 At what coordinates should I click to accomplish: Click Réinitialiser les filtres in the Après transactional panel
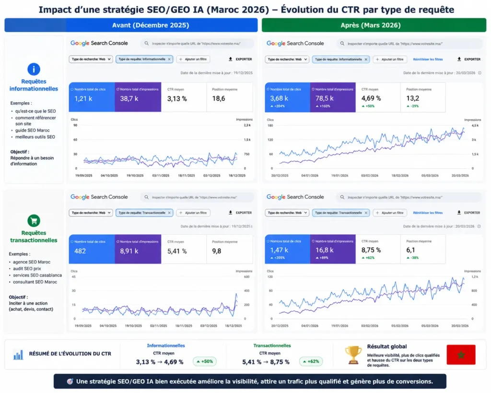click(x=428, y=213)
